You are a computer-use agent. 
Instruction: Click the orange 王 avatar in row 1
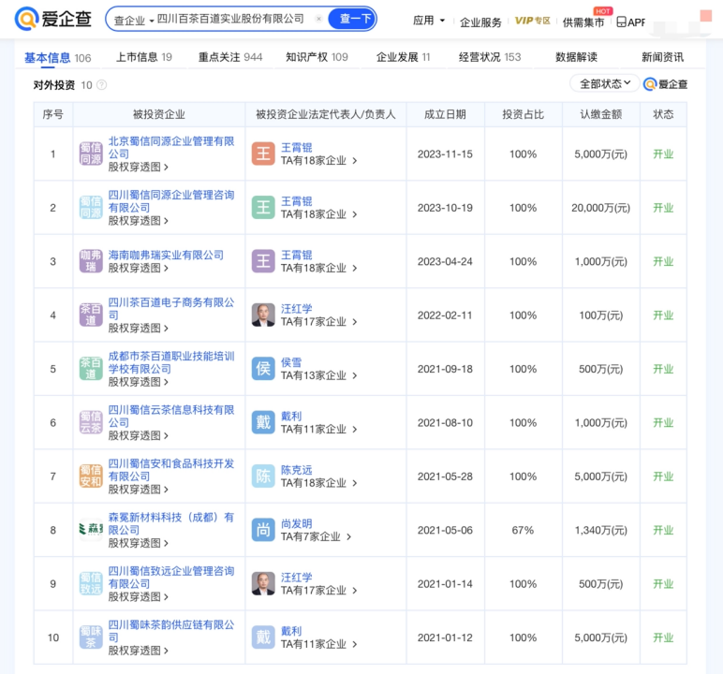263,154
